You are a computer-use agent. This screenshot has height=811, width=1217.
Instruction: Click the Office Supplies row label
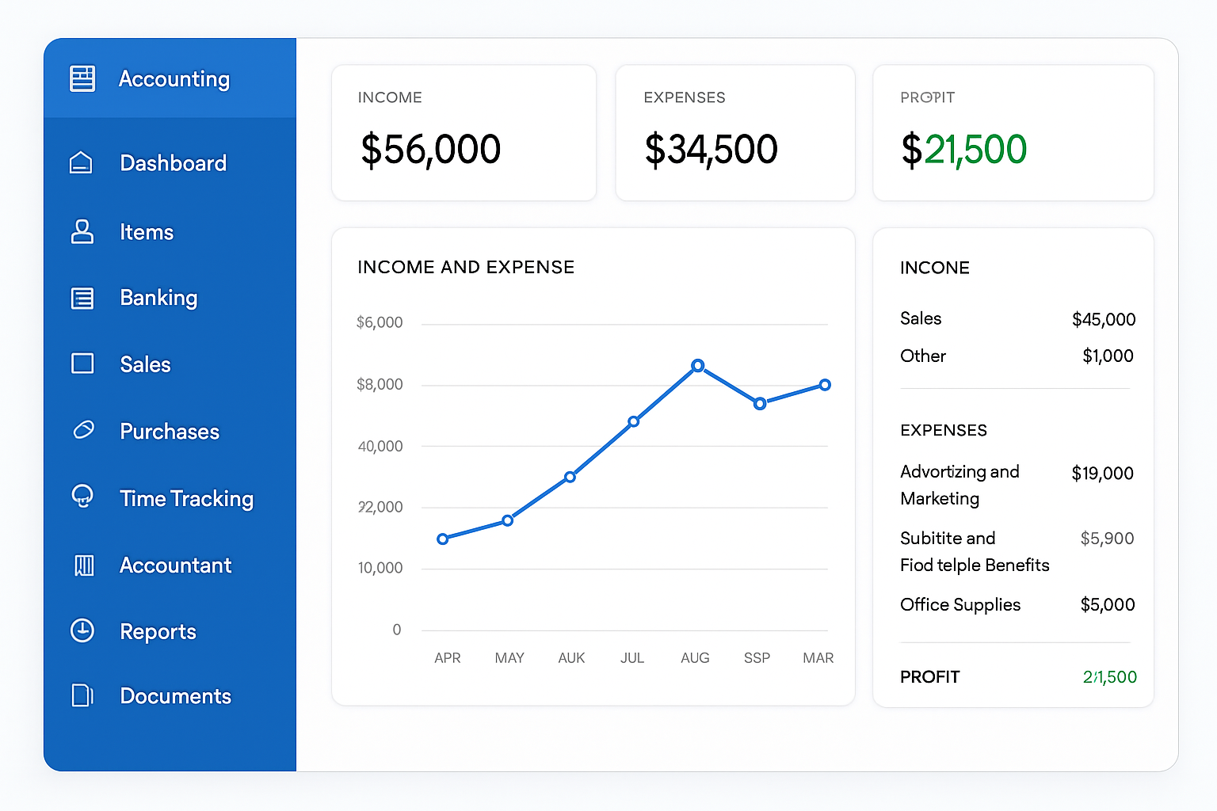point(960,604)
